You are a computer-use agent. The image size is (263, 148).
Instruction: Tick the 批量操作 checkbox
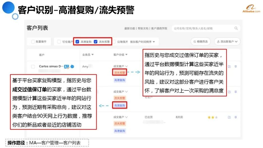pyautogui.click(x=33, y=42)
